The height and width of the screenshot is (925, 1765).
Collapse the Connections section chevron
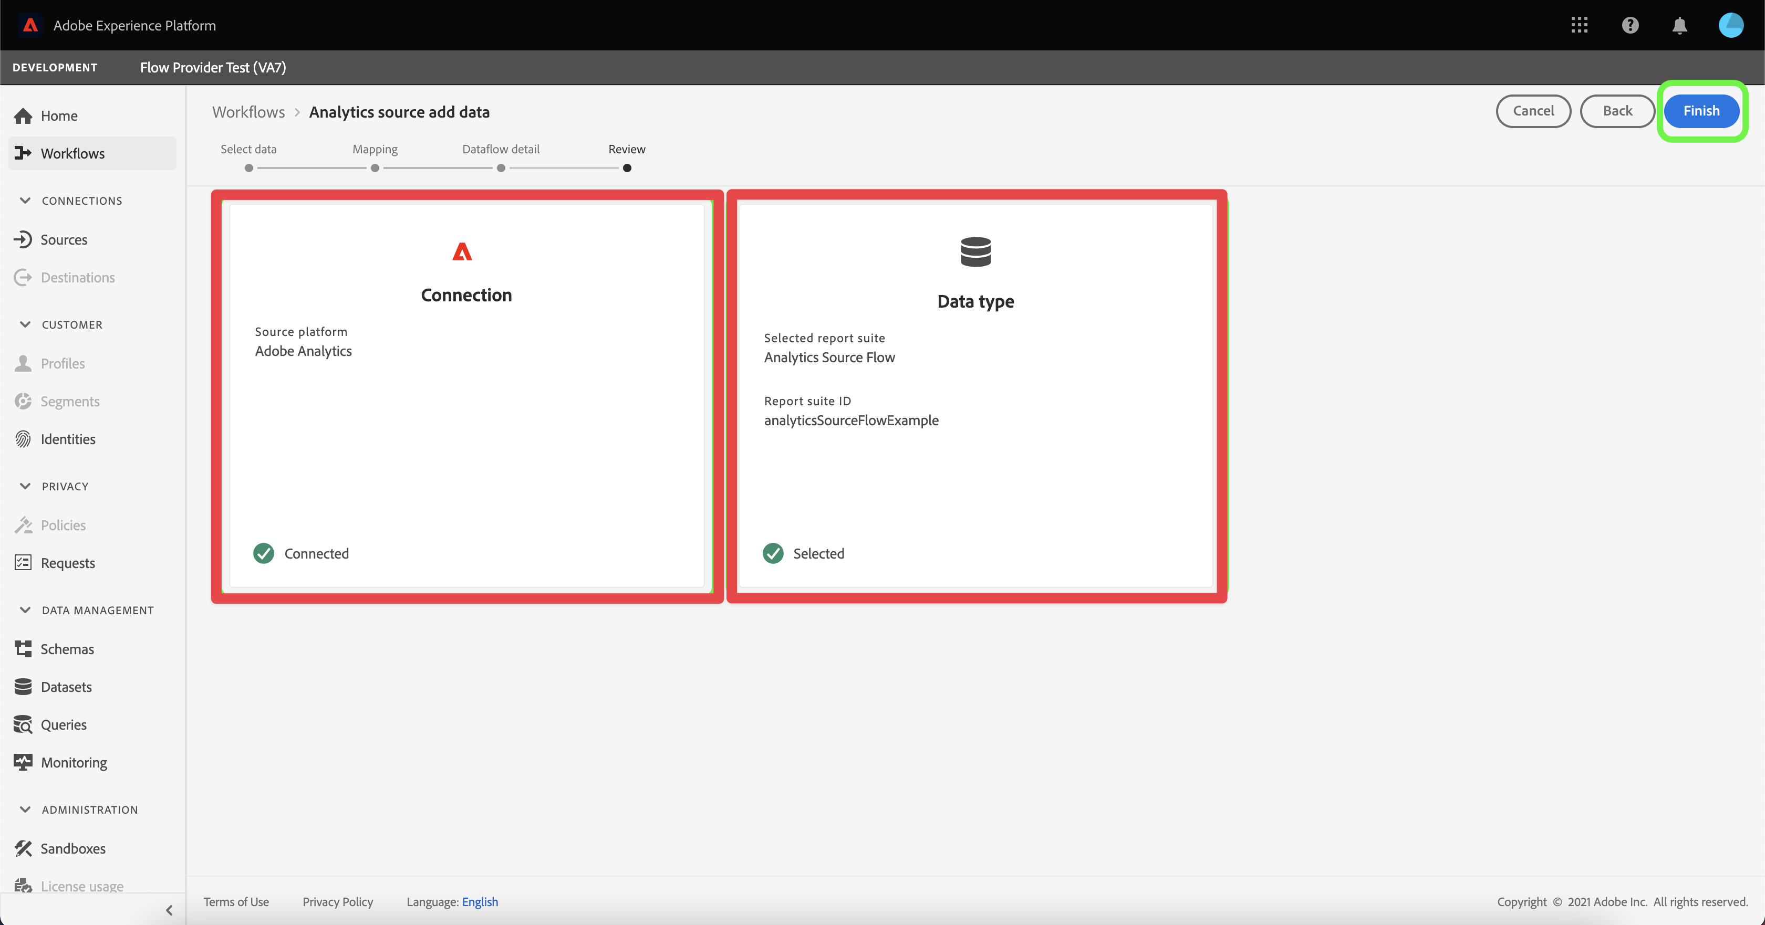click(x=25, y=201)
